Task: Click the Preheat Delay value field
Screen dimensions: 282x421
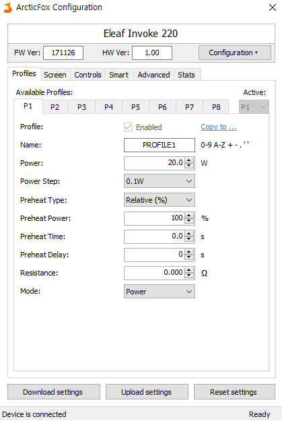Action: pos(154,255)
